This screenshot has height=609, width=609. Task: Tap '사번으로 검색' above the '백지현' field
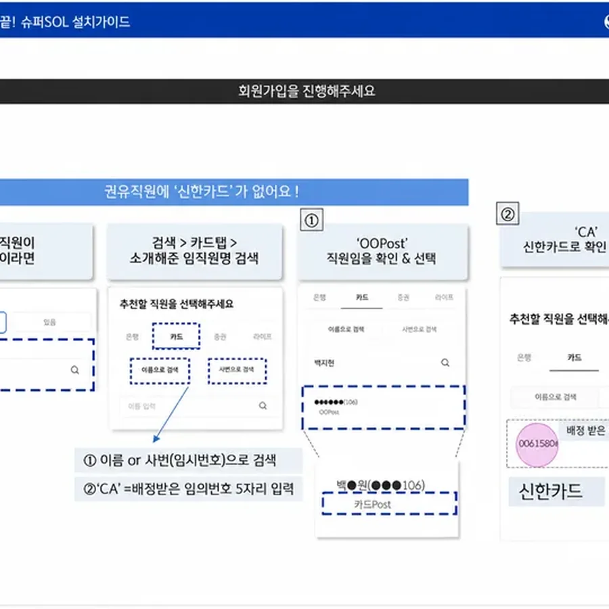[419, 330]
